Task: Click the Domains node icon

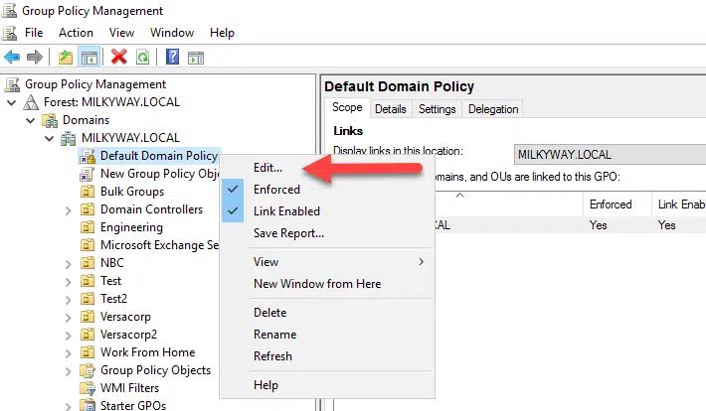Action: 50,120
